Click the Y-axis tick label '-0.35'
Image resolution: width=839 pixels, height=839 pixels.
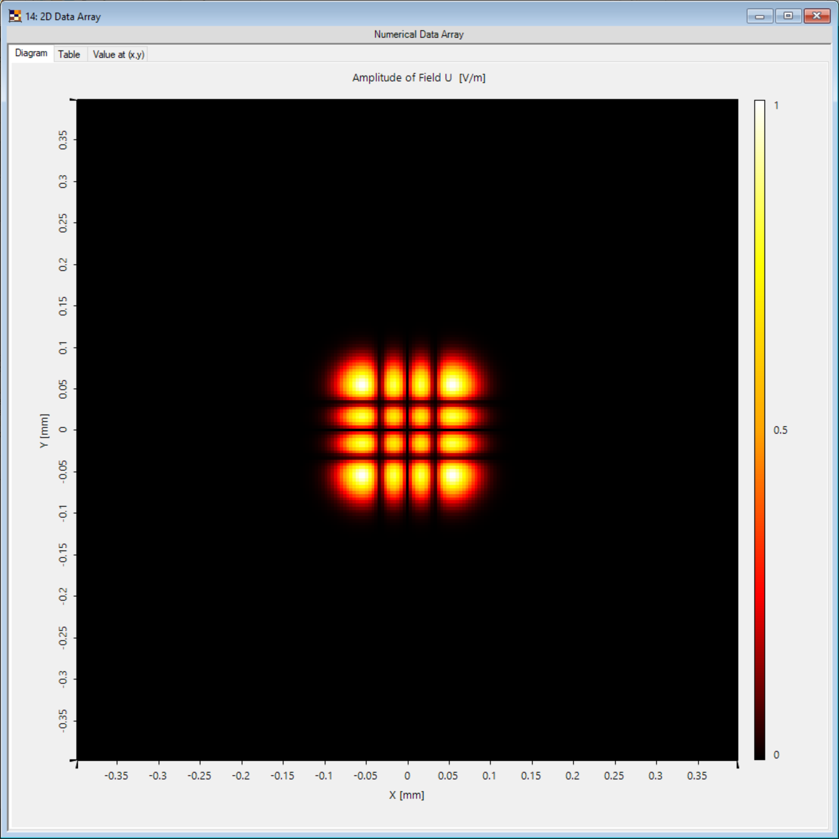[x=63, y=720]
